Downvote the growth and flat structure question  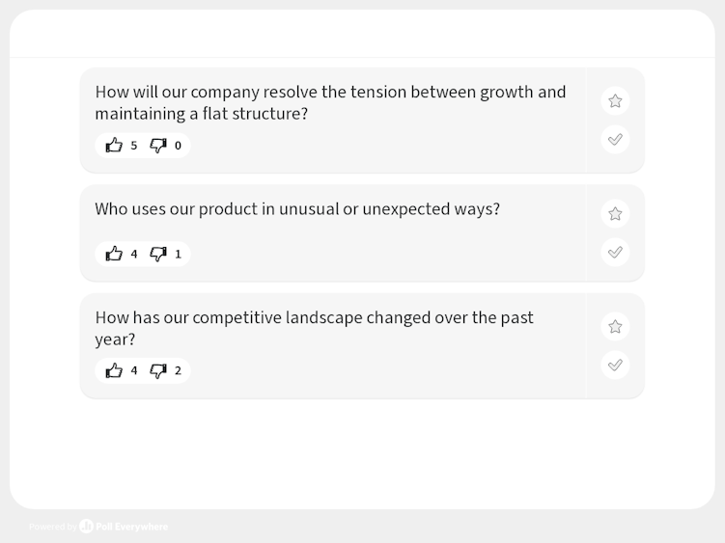point(158,146)
